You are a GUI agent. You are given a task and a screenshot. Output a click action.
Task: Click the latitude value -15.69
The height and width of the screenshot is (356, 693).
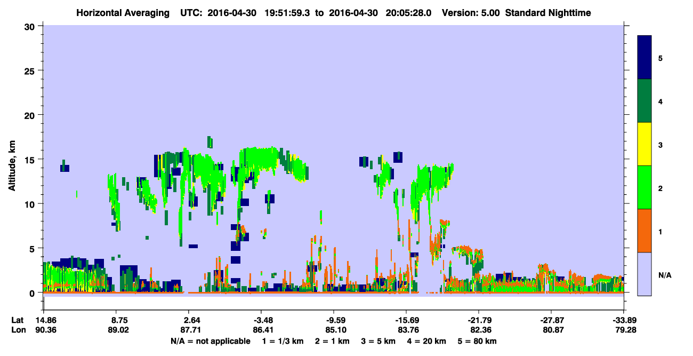click(x=406, y=320)
